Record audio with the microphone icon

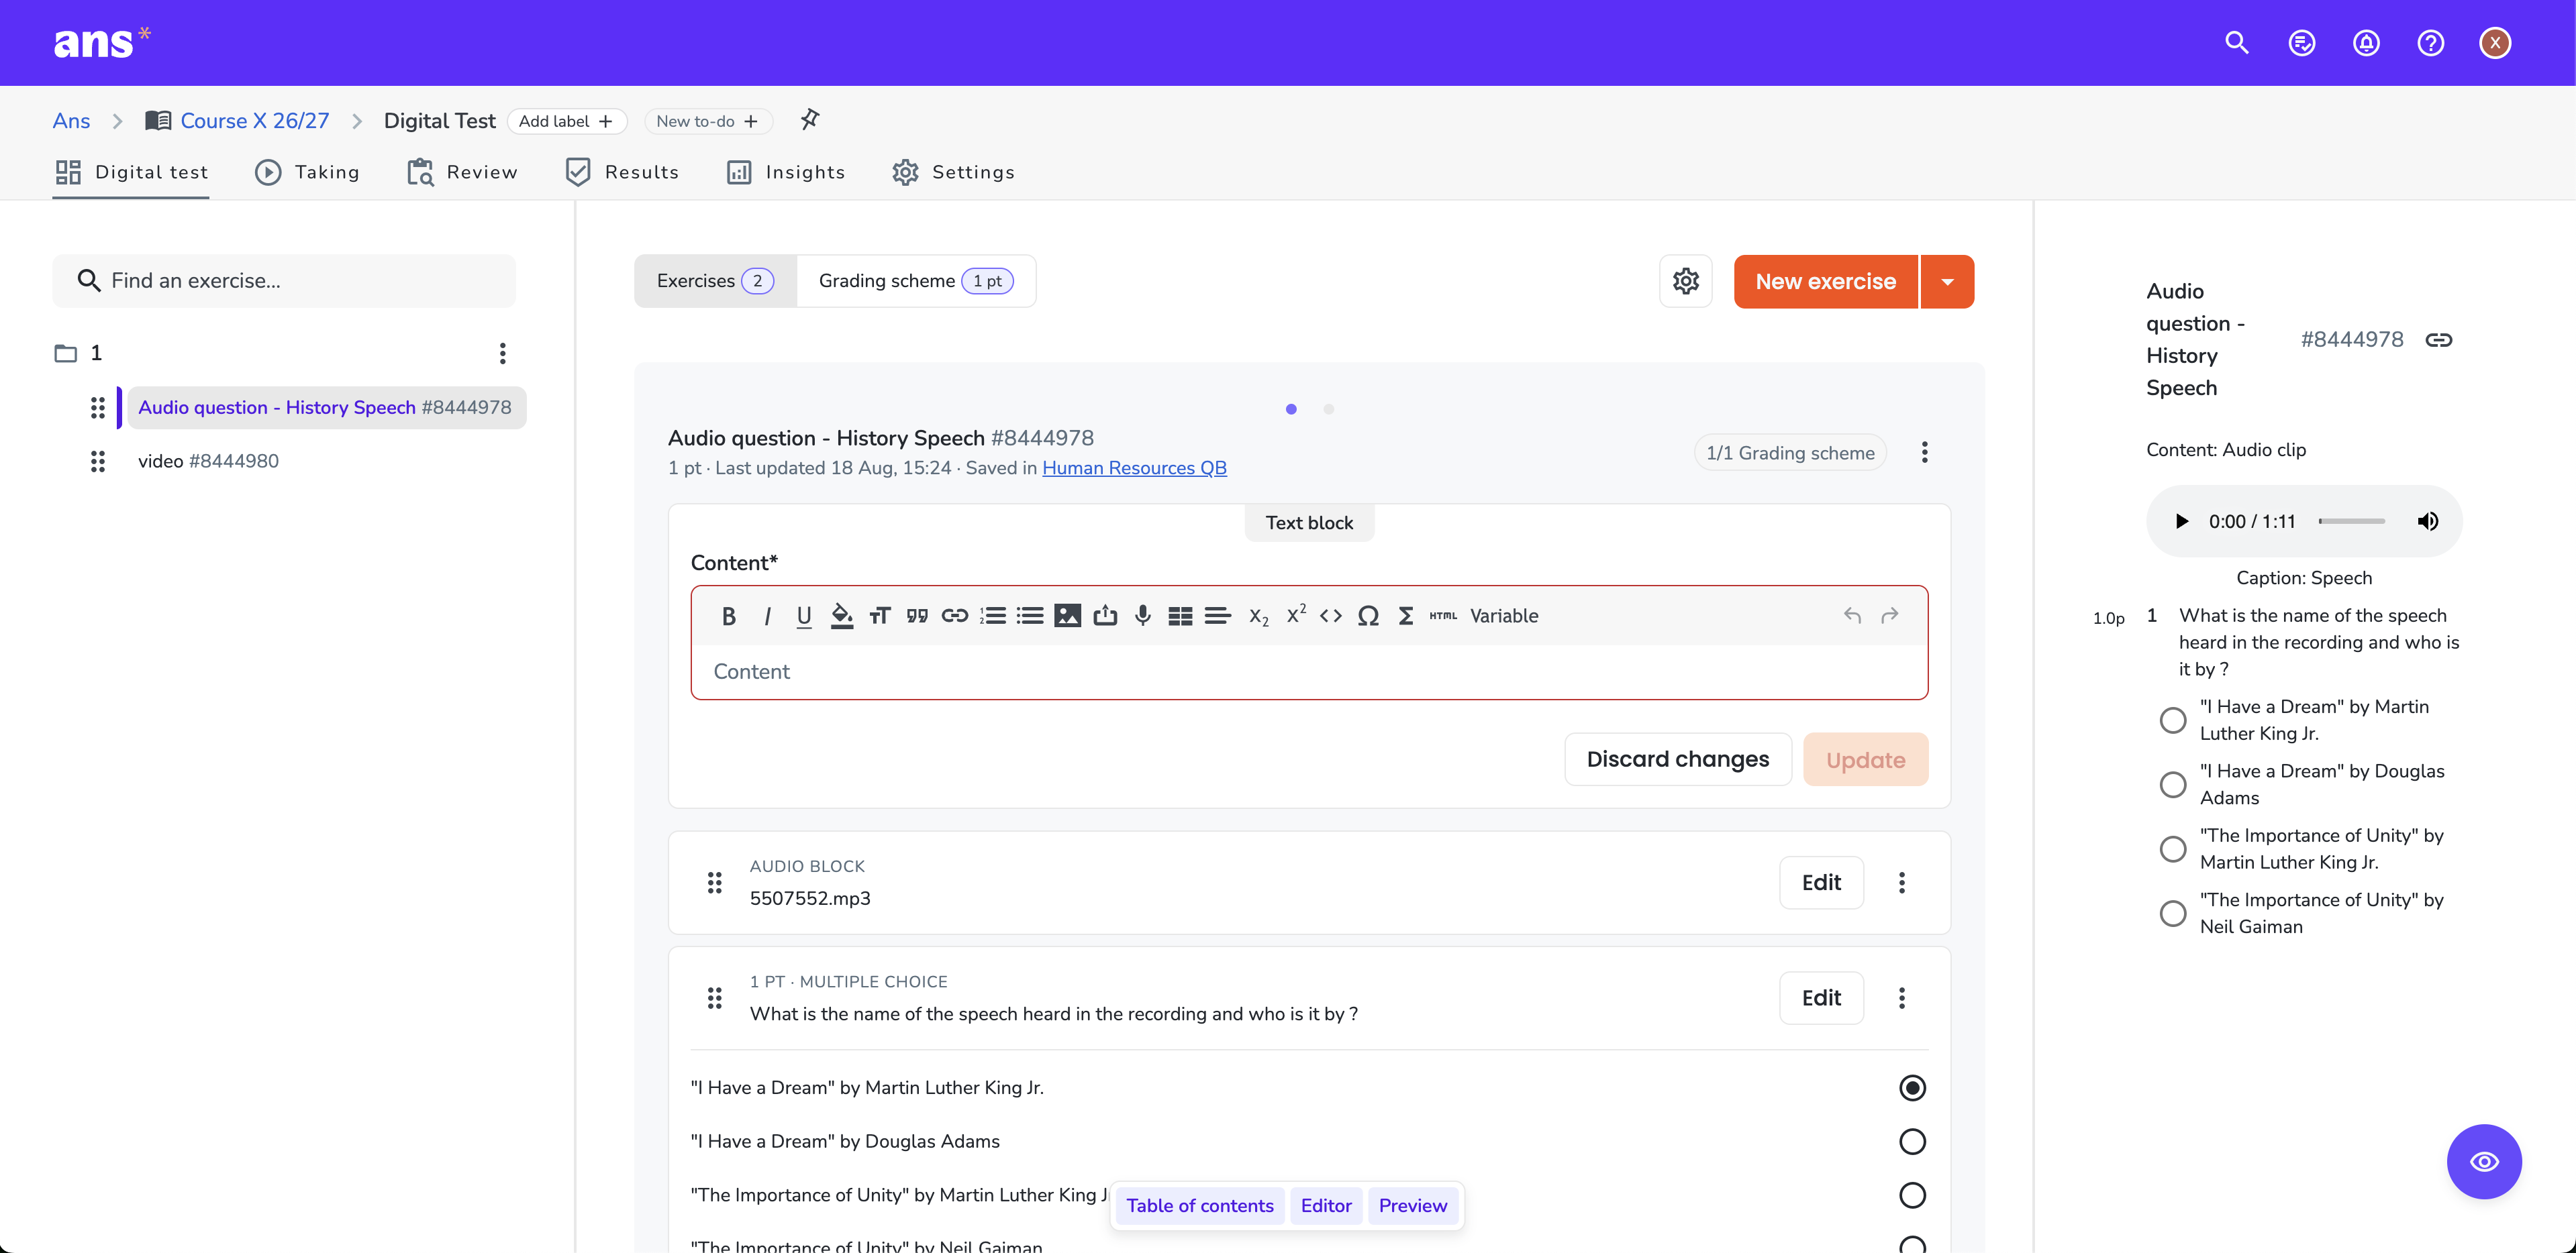[1142, 616]
